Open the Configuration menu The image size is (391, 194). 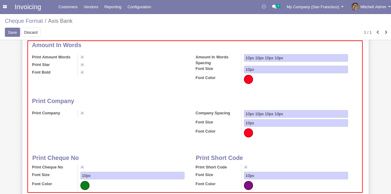139,7
